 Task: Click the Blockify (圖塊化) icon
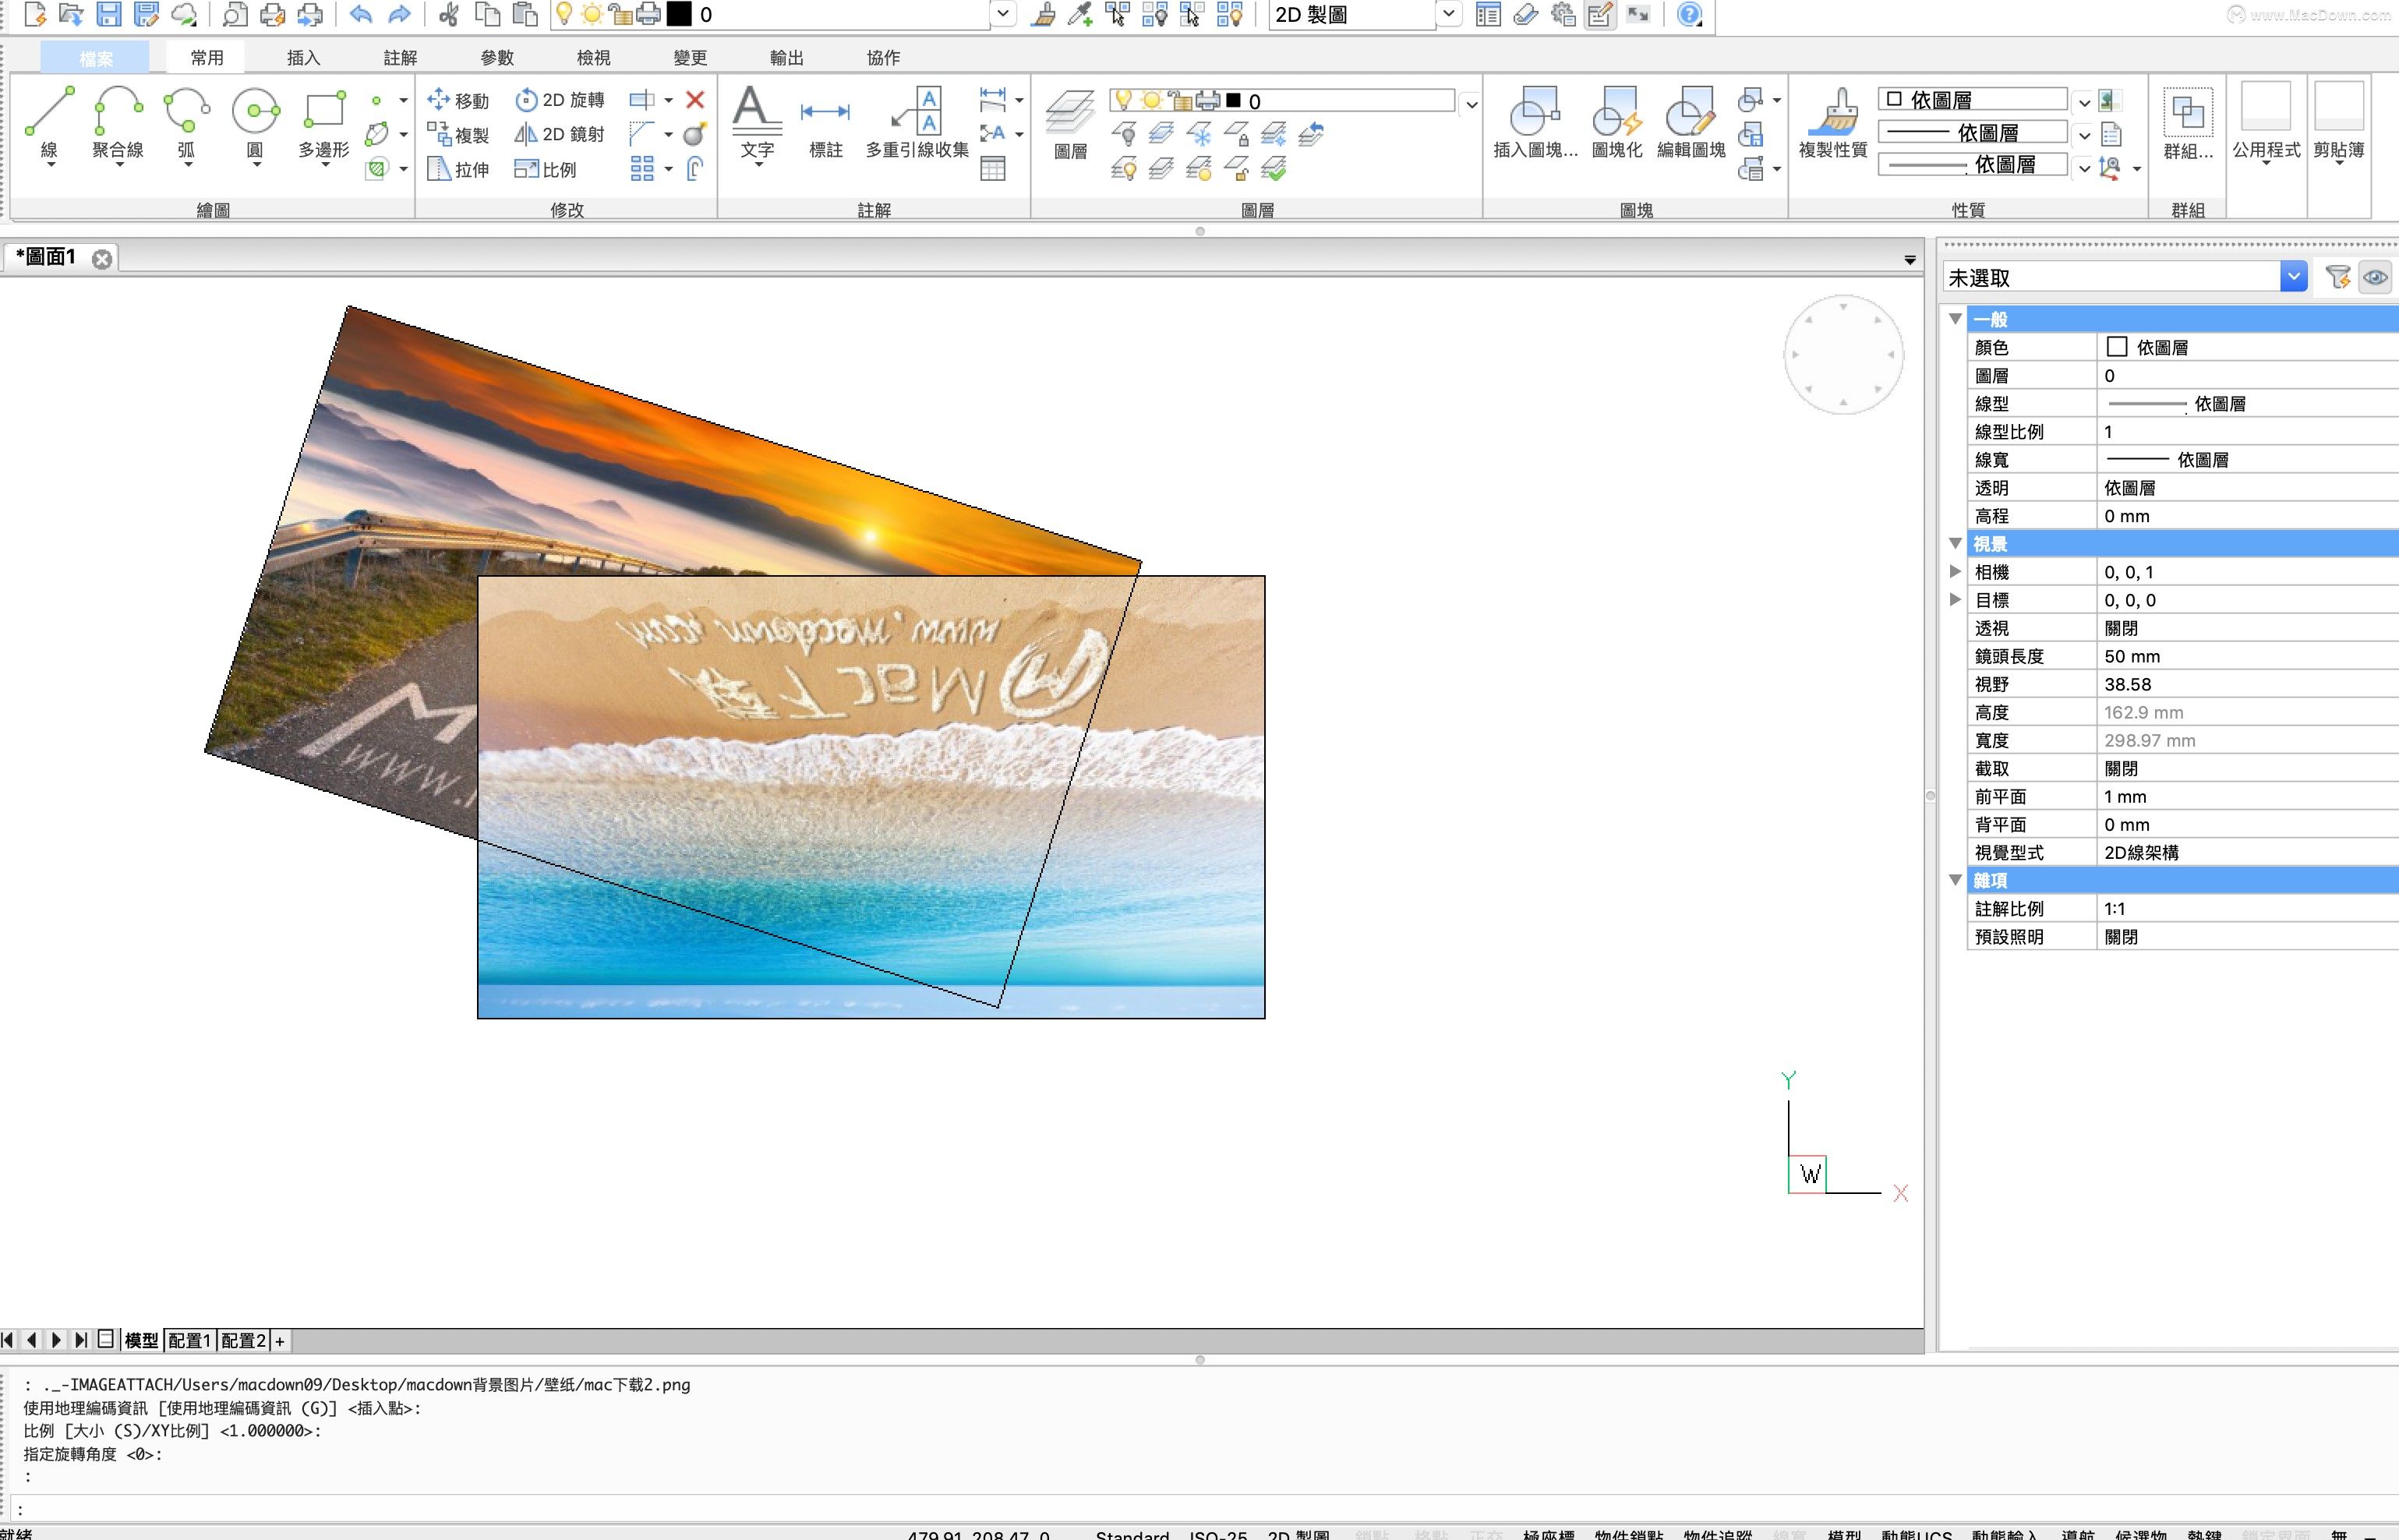pyautogui.click(x=1617, y=124)
